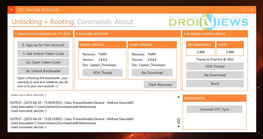263x139 pixels.
Task: Click the Client Version header
Action: 152,45
